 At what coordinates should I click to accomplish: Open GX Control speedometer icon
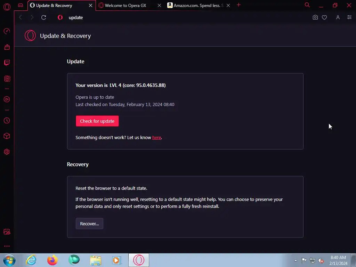tap(7, 31)
